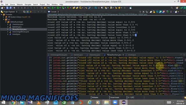Click the Coverage run icon
Viewport: 186px width, 105px height.
coord(63,8)
